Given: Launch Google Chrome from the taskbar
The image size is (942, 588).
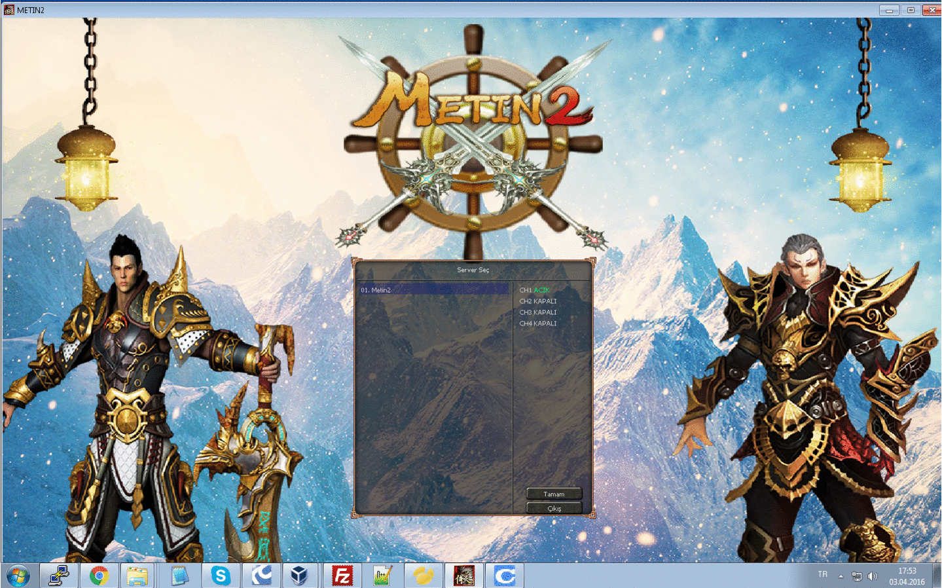Looking at the screenshot, I should coord(100,576).
